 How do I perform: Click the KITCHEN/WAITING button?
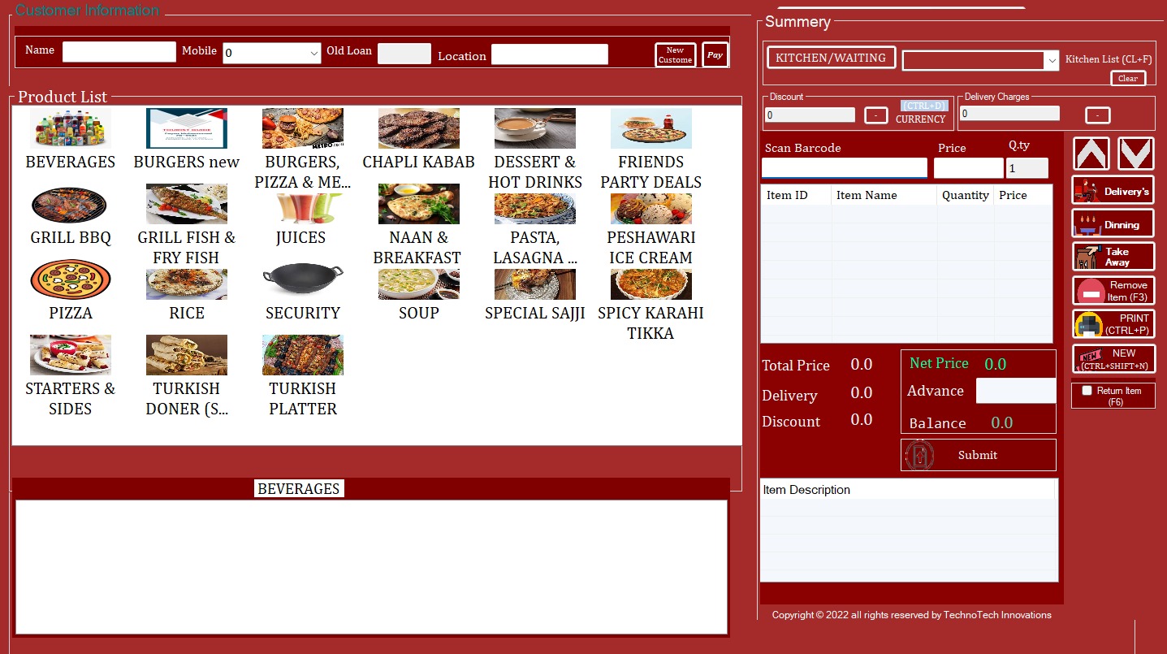830,58
